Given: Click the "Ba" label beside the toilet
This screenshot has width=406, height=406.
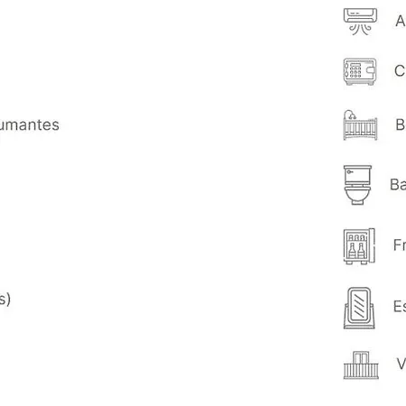Looking at the screenshot, I should click(398, 184).
